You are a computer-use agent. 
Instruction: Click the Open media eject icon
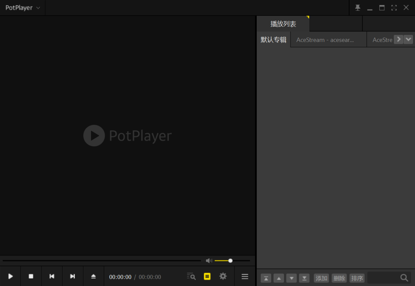click(93, 276)
